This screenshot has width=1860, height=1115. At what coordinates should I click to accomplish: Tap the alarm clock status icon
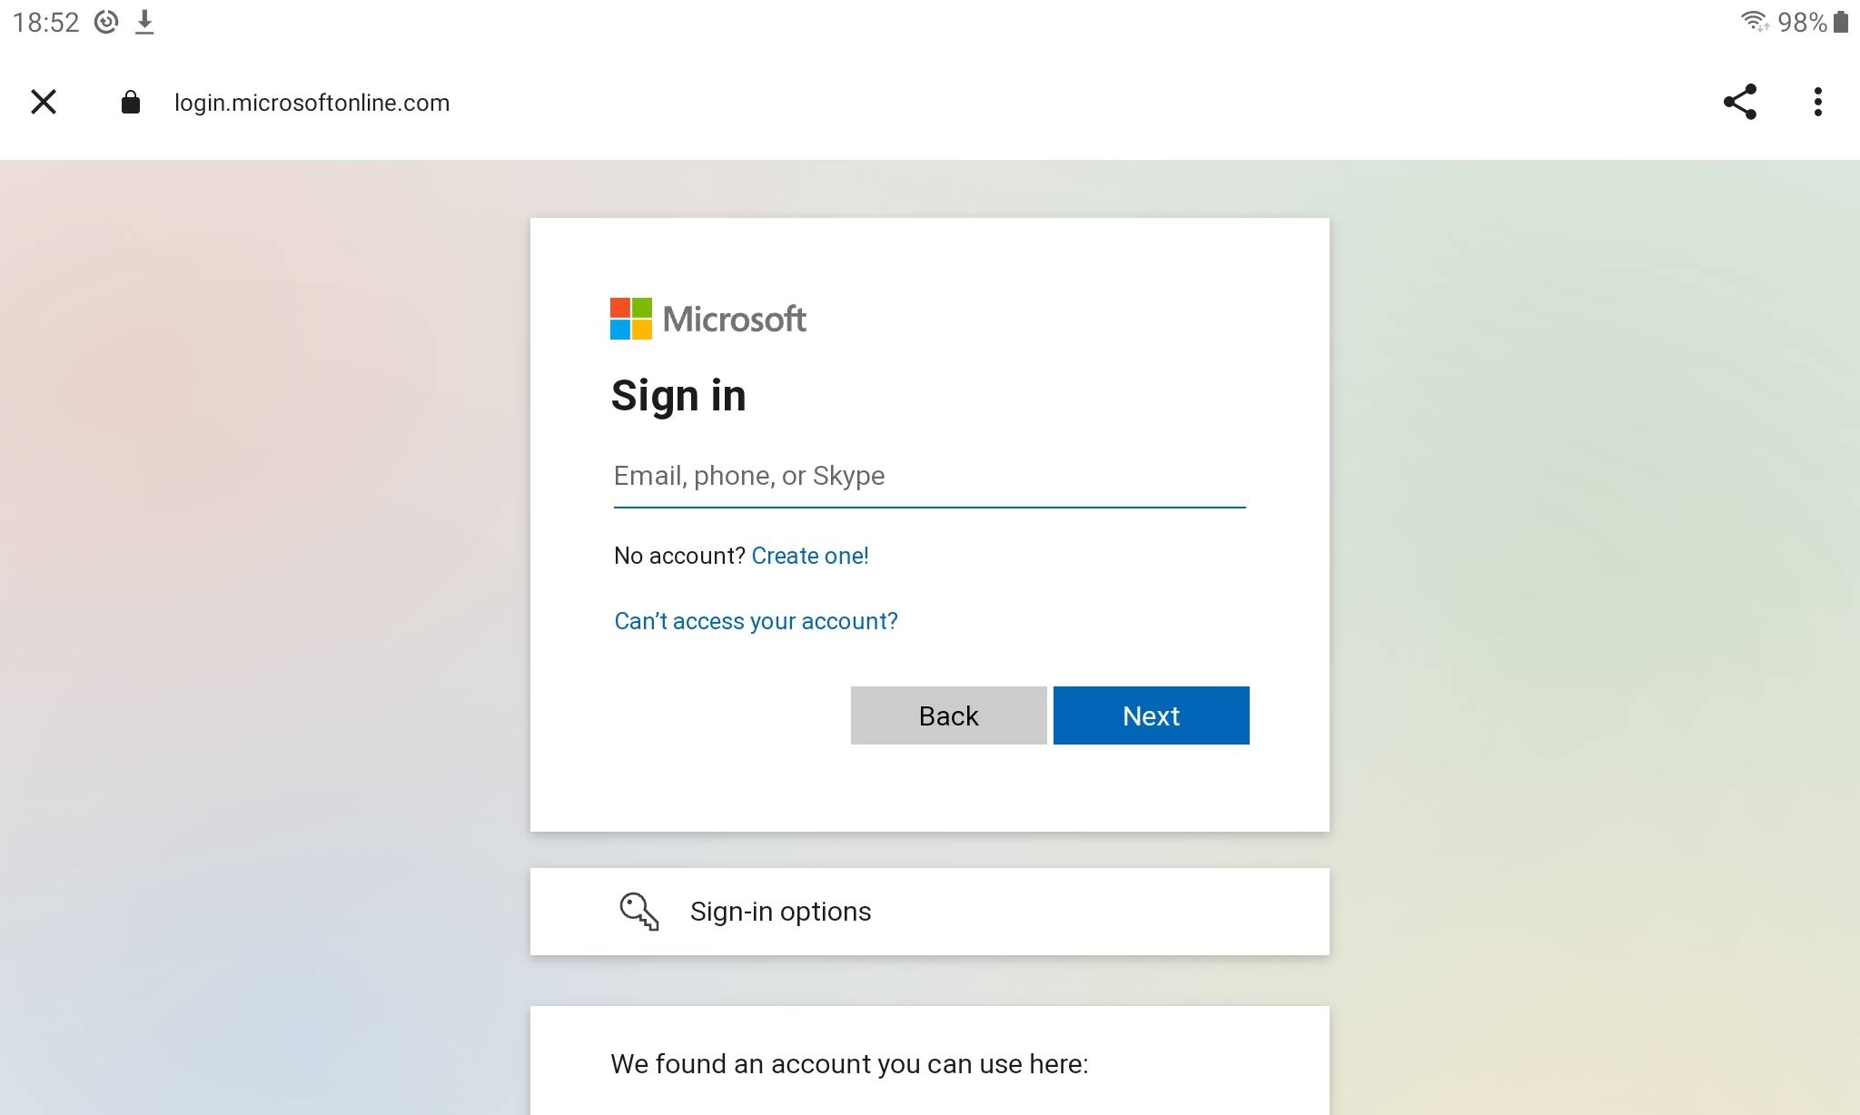point(105,22)
